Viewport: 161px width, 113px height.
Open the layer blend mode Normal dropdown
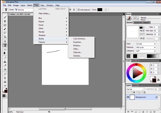[x=135, y=89]
